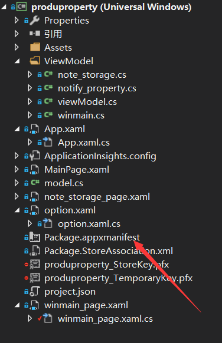The image size is (222, 343).
Task: Expand option.xaml.cs node arrow
Action: click(x=30, y=224)
